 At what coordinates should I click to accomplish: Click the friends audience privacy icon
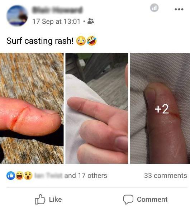point(91,21)
